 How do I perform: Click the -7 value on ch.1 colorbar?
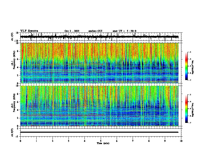coord(190,80)
